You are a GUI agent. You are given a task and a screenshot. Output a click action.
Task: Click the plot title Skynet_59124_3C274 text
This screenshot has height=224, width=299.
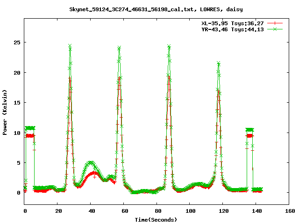(x=156, y=9)
